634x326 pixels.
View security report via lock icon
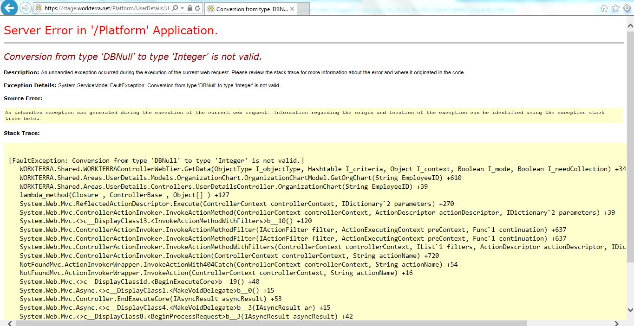[190, 8]
